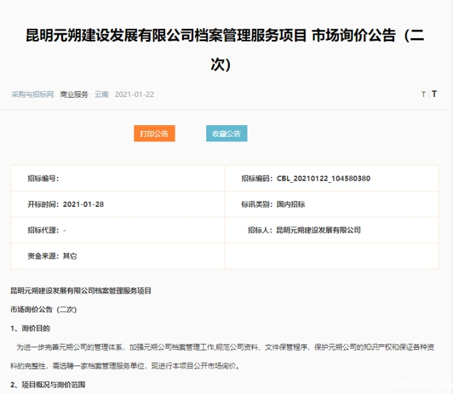Click the 1、询价目的 section heading
453x395 pixels.
click(x=30, y=328)
